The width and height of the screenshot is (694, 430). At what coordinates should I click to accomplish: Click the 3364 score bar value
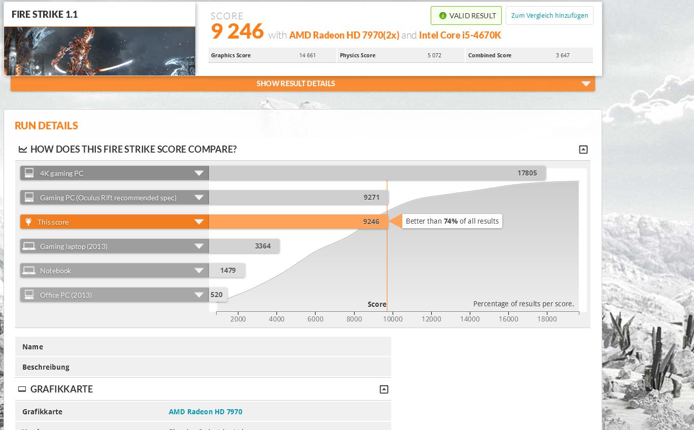263,246
